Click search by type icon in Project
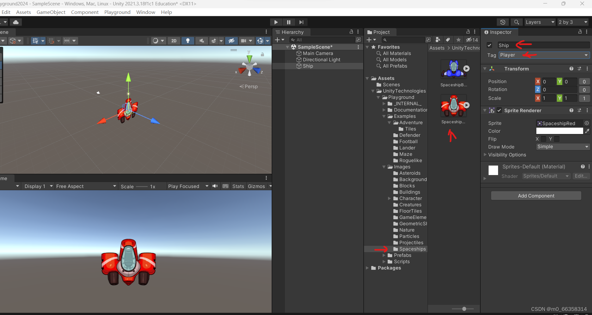This screenshot has width=592, height=315. pos(438,40)
